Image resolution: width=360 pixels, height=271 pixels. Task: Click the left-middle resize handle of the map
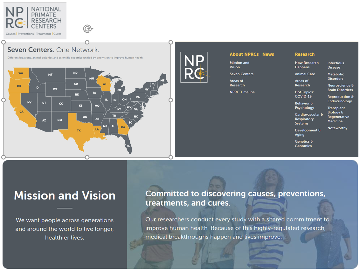point(3,100)
